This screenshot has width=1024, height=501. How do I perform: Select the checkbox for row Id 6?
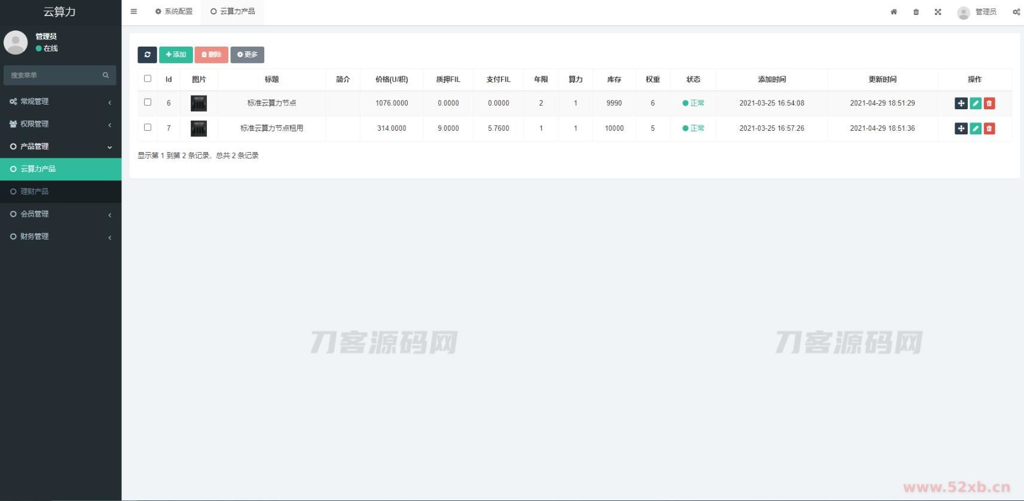[x=148, y=102]
